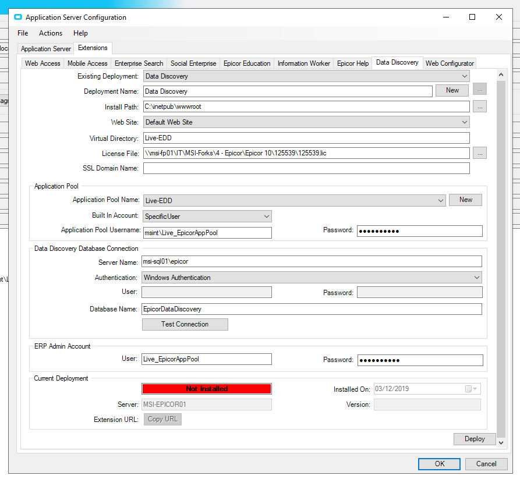Select the Data Discovery tab
This screenshot has width=520, height=479.
coord(397,63)
